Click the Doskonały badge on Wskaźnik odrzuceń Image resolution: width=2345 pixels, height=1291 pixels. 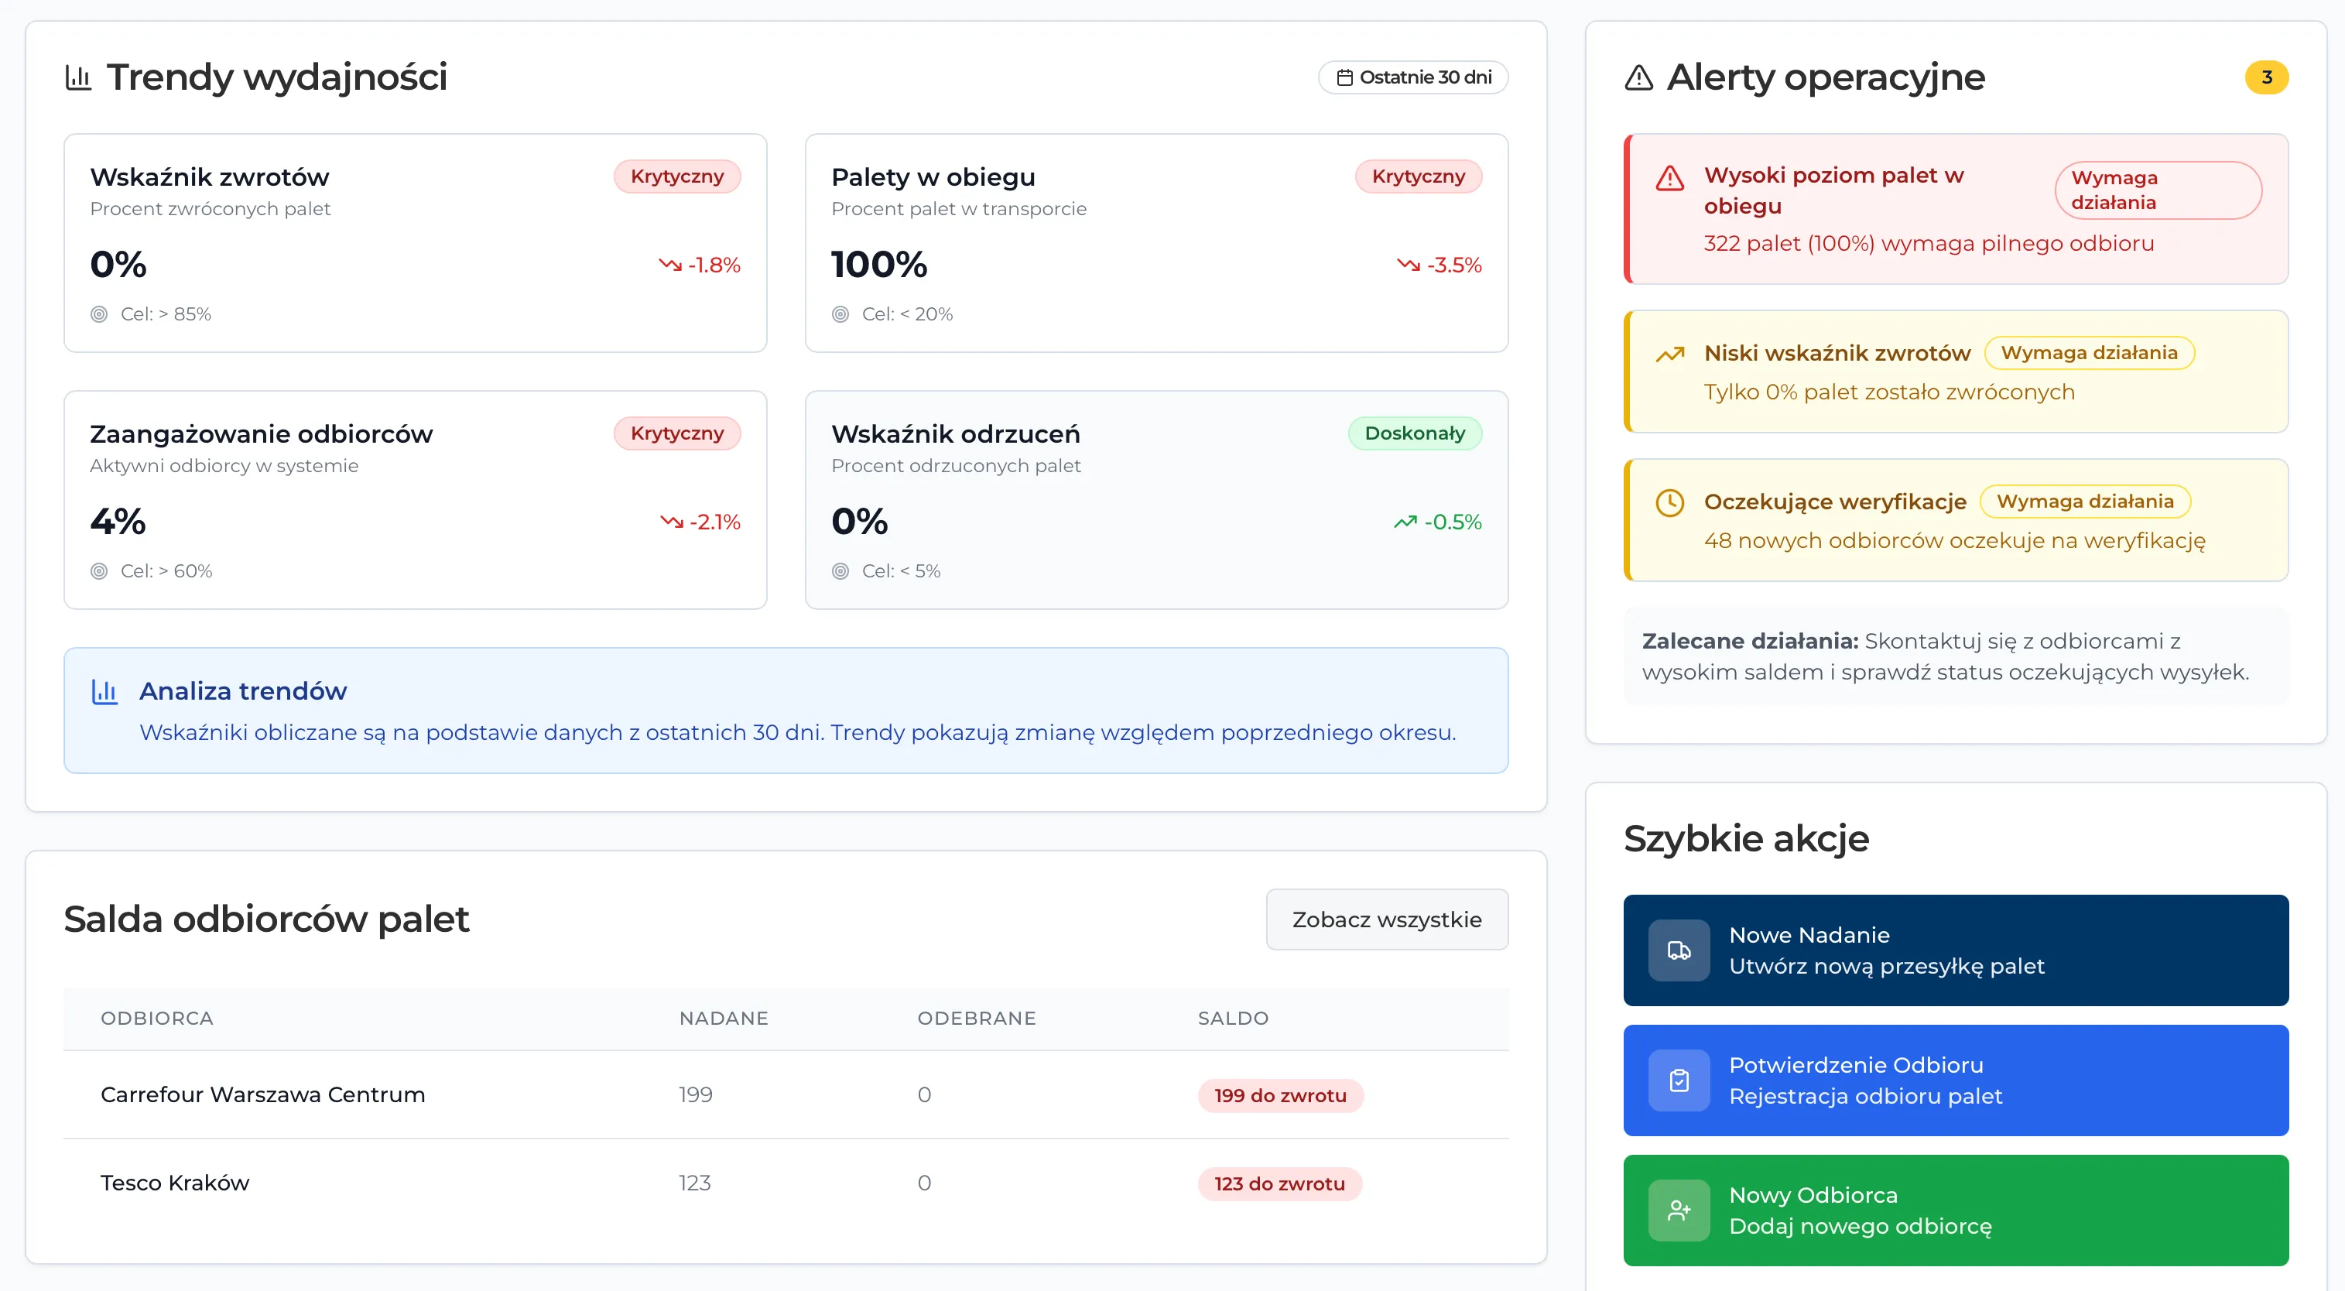(1414, 433)
